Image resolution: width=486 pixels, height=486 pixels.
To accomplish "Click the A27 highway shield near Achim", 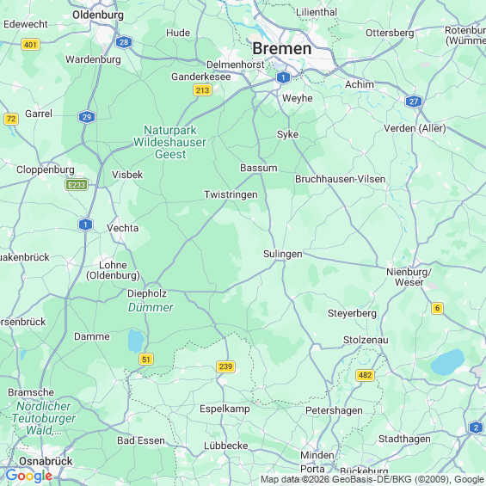I will pos(414,101).
